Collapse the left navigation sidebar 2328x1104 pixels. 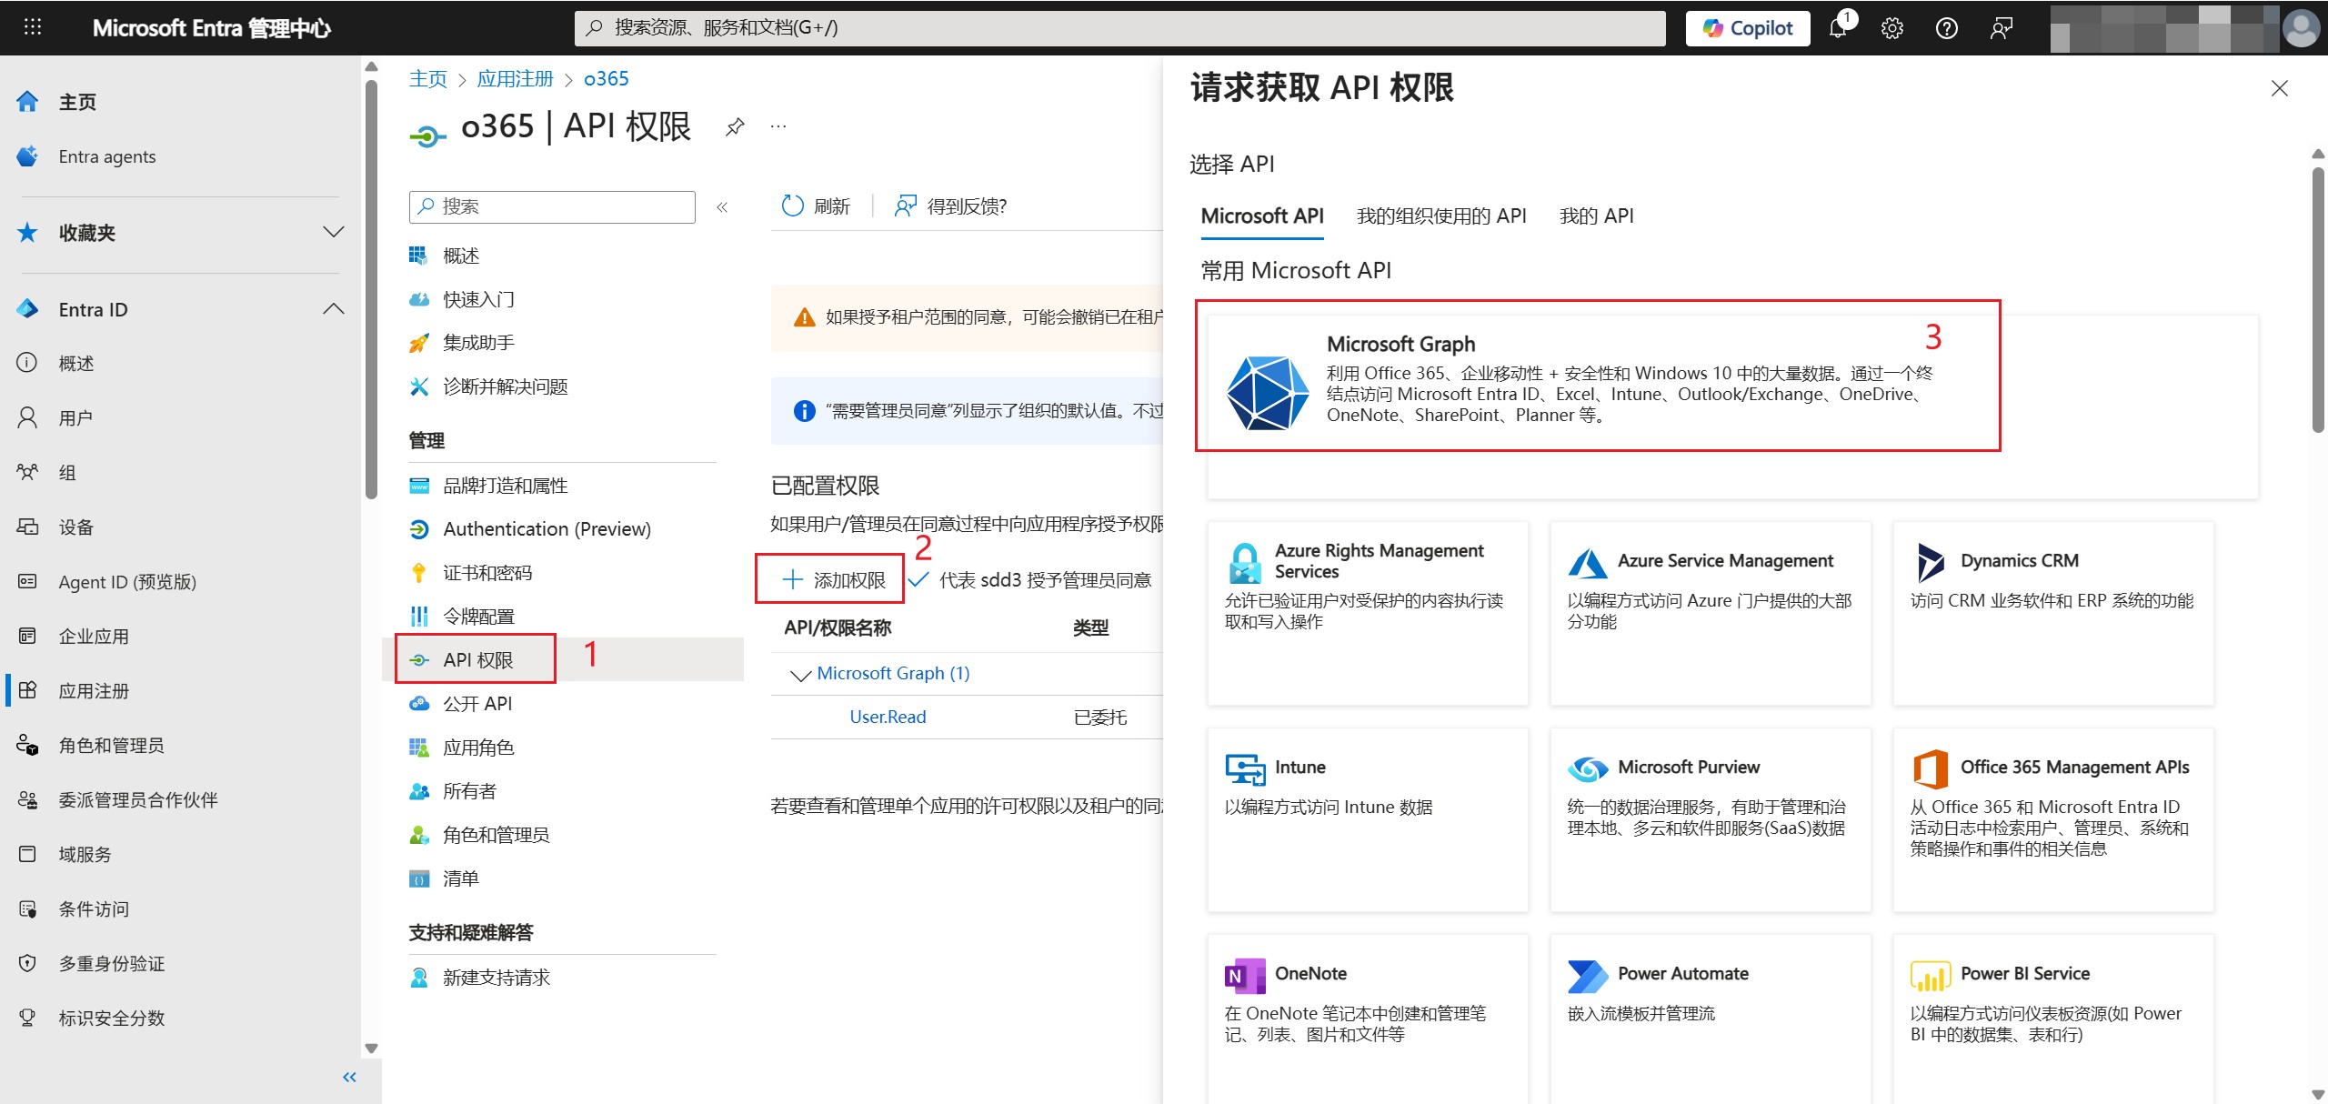[349, 1078]
